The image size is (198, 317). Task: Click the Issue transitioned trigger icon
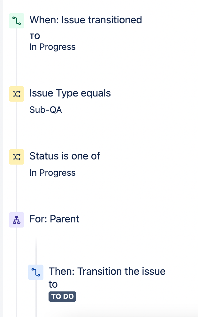[16, 20]
